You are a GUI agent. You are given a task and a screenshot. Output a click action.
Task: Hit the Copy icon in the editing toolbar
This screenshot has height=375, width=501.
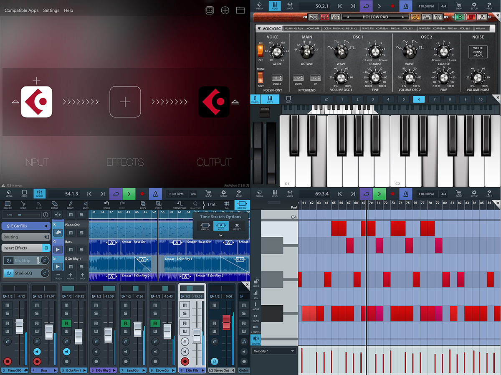click(143, 205)
